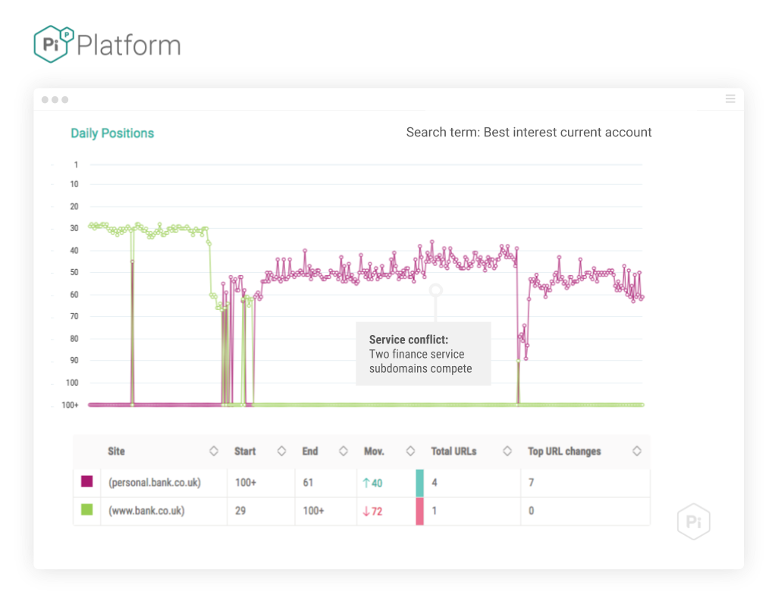Open the hamburger menu in the window's top-right corner
The height and width of the screenshot is (601, 775).
[730, 99]
